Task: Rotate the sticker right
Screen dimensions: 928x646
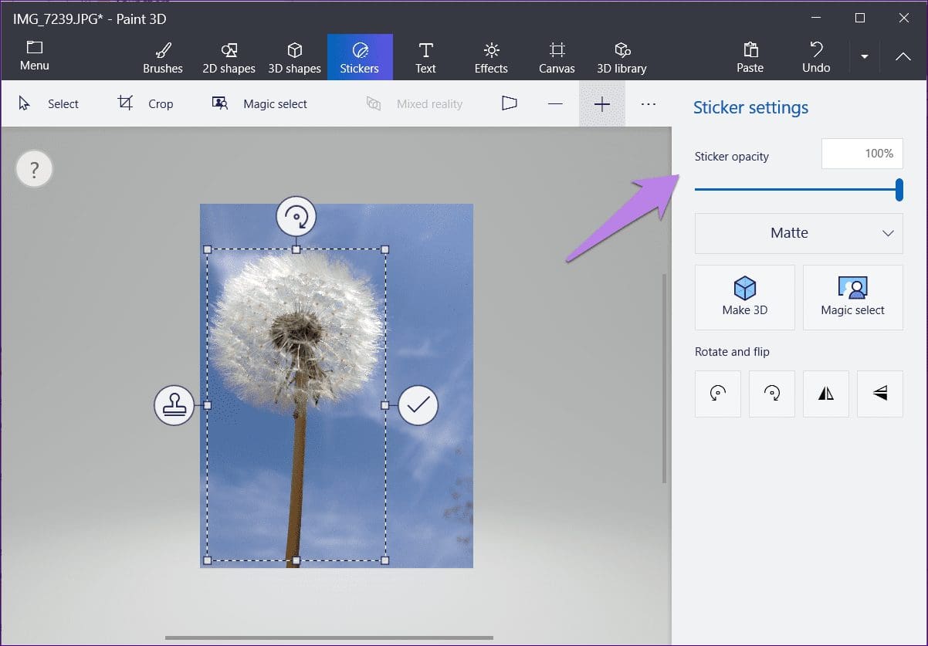Action: (x=772, y=394)
